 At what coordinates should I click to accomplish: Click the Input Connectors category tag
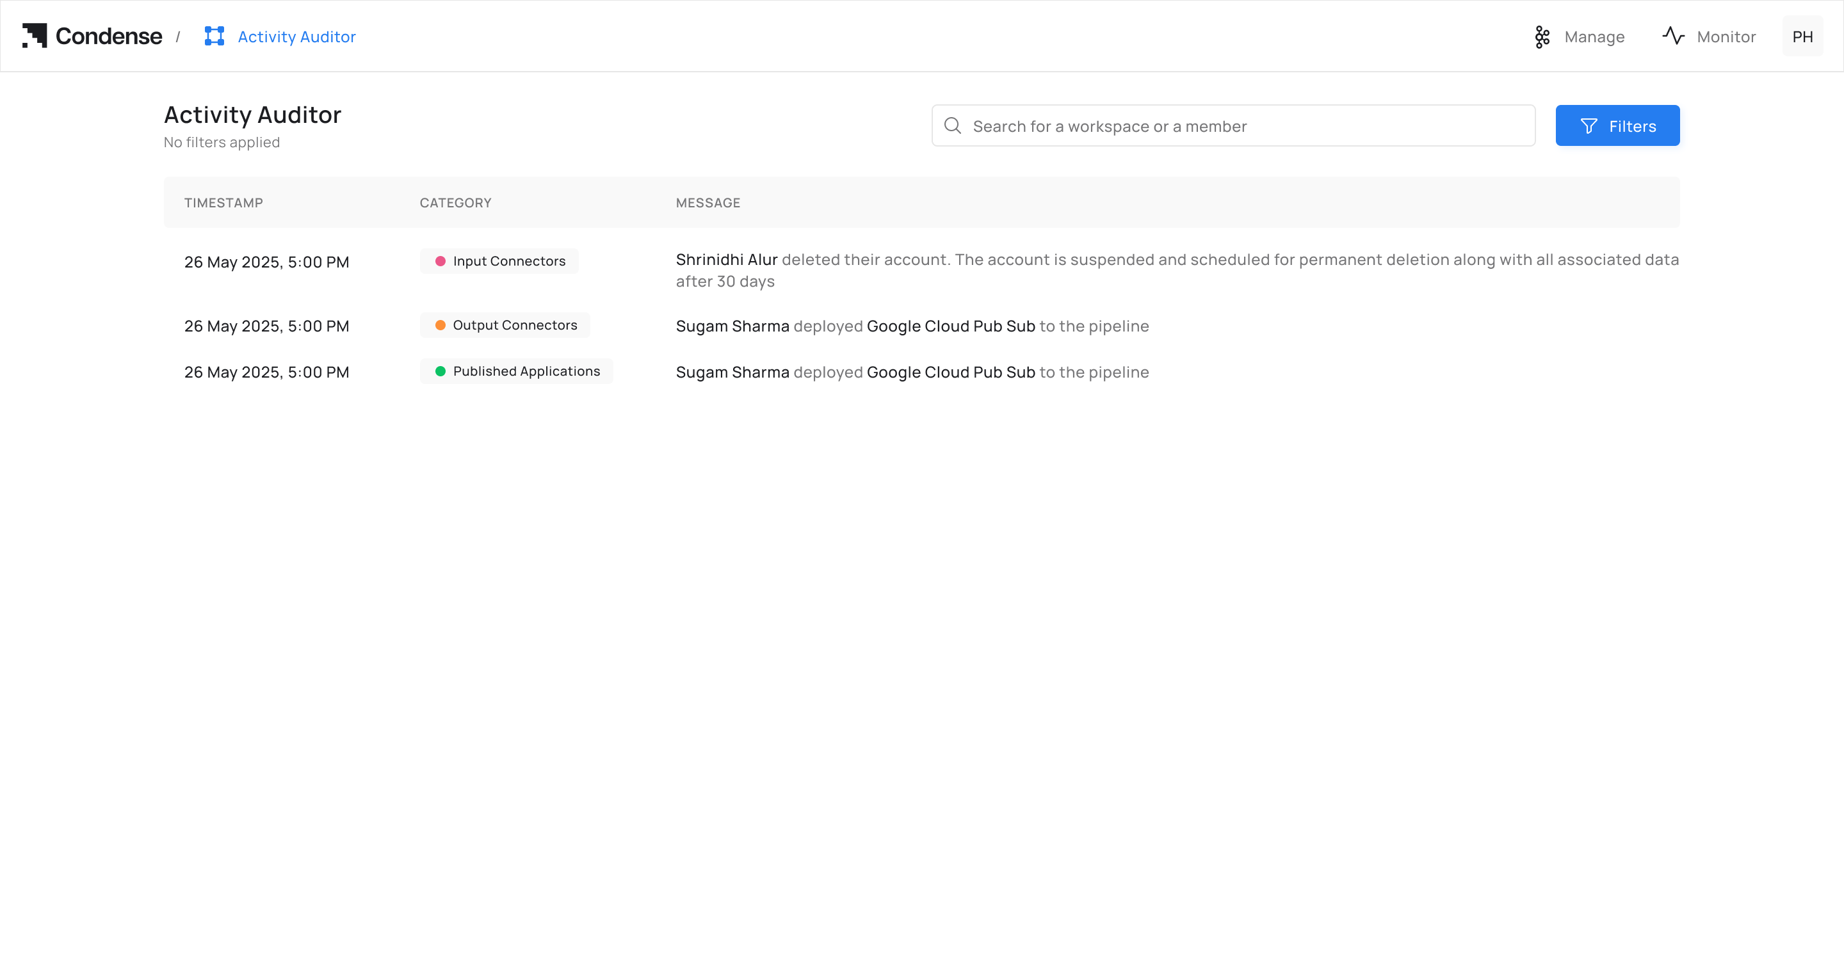point(499,261)
